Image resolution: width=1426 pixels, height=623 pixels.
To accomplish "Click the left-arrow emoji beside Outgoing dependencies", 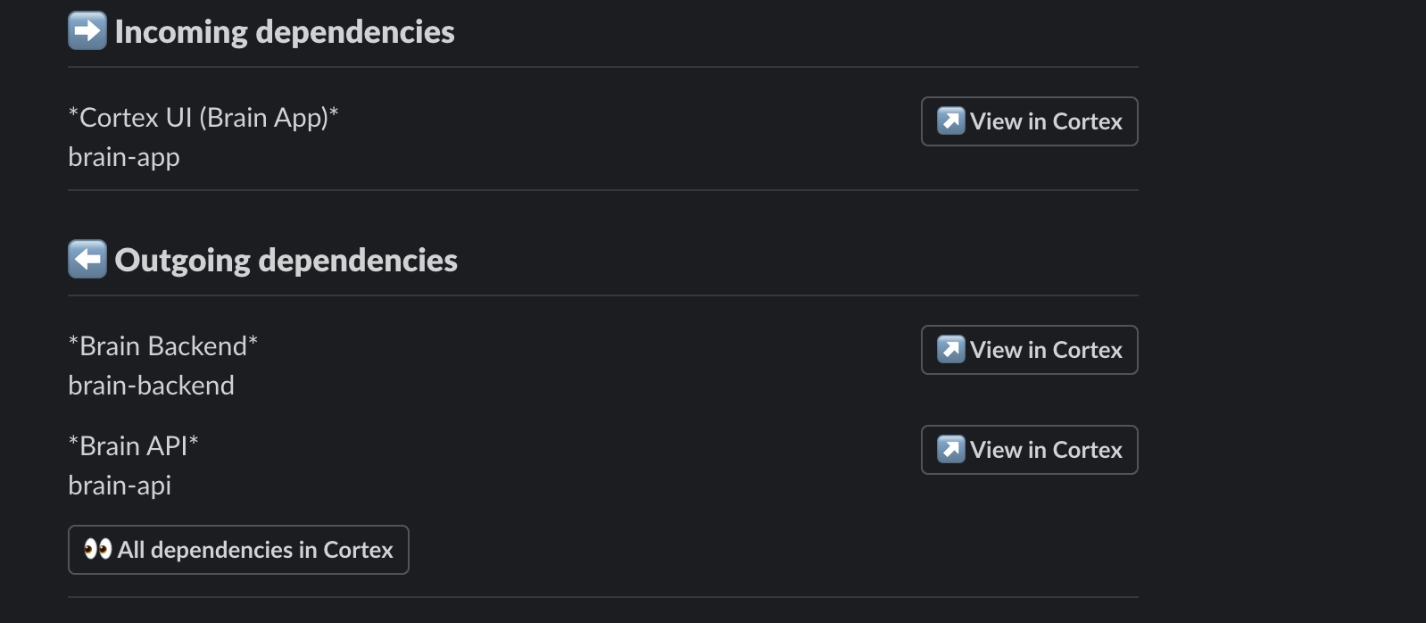I will pyautogui.click(x=87, y=260).
